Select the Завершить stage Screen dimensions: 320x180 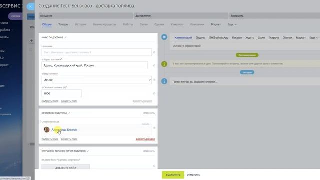[274, 16]
